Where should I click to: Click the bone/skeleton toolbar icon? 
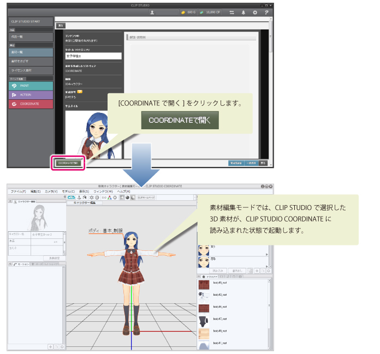click(79, 197)
